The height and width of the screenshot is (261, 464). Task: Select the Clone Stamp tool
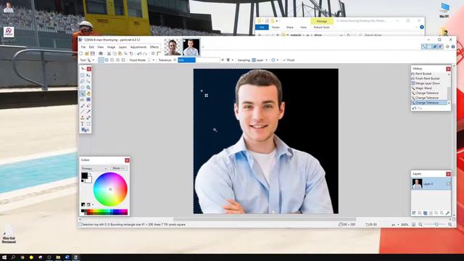point(82,117)
